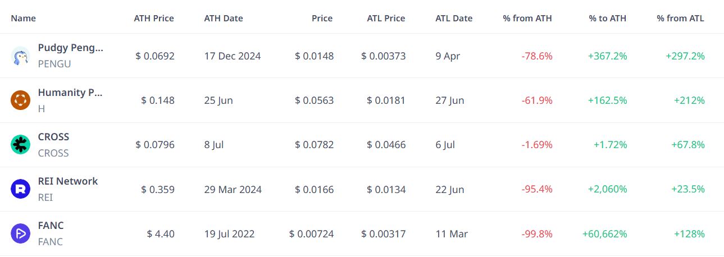Click the FANC purple logo icon
The width and height of the screenshot is (724, 257).
click(20, 233)
